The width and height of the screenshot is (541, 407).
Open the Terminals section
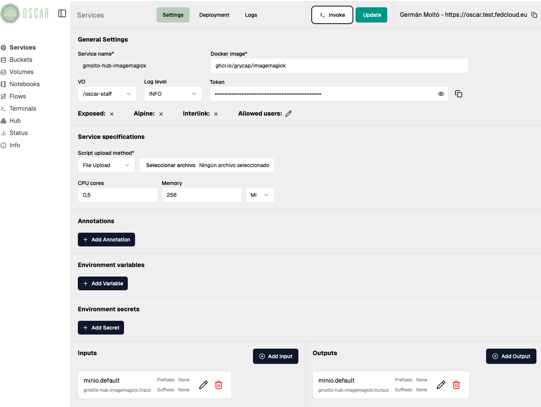tap(23, 108)
